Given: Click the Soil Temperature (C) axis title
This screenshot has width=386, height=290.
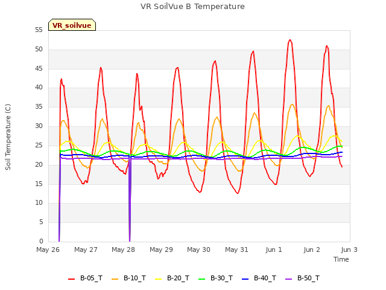Looking at the screenshot, I should [8, 137].
